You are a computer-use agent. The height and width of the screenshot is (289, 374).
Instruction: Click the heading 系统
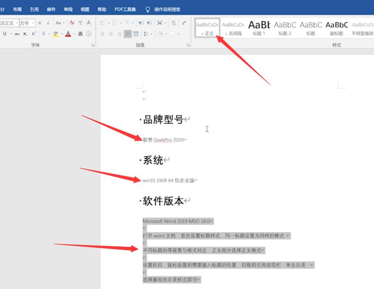[153, 160]
